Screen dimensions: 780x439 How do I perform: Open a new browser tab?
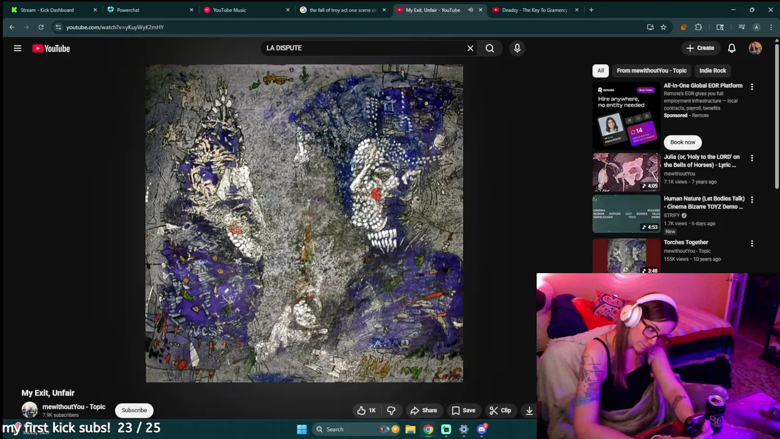click(591, 10)
